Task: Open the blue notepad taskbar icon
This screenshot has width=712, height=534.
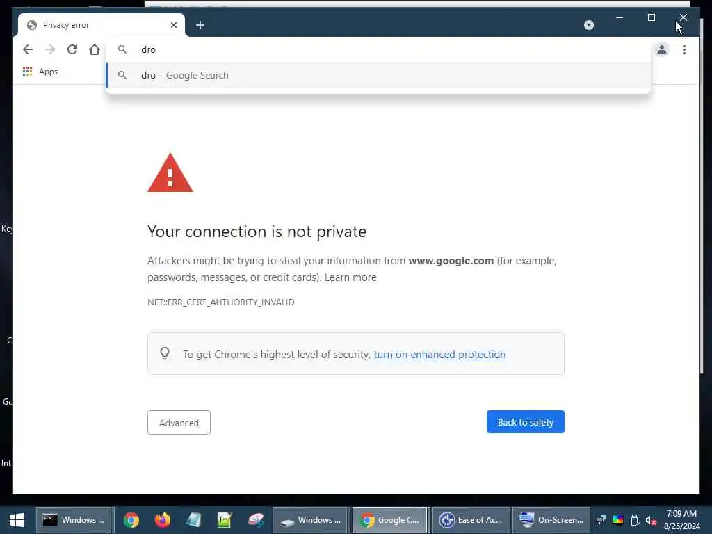Action: pos(193,520)
